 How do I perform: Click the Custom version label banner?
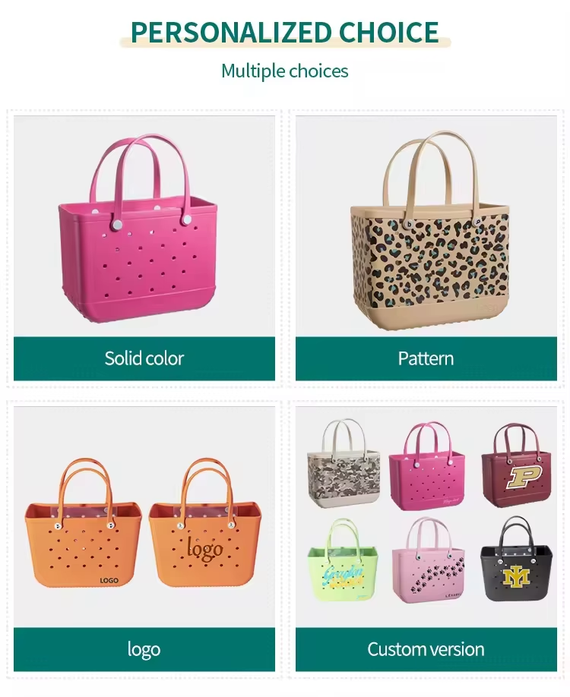coord(426,649)
